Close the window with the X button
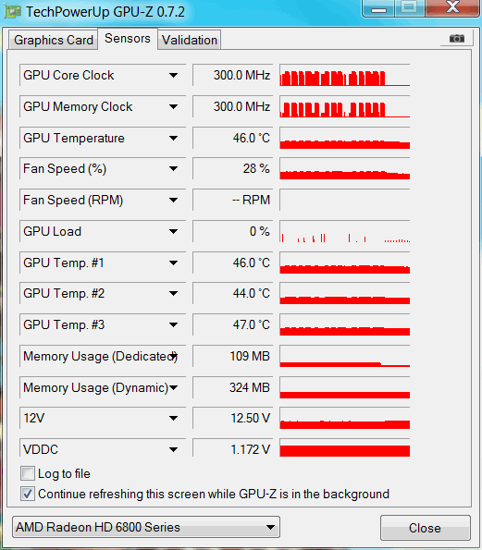The height and width of the screenshot is (550, 482). (452, 7)
